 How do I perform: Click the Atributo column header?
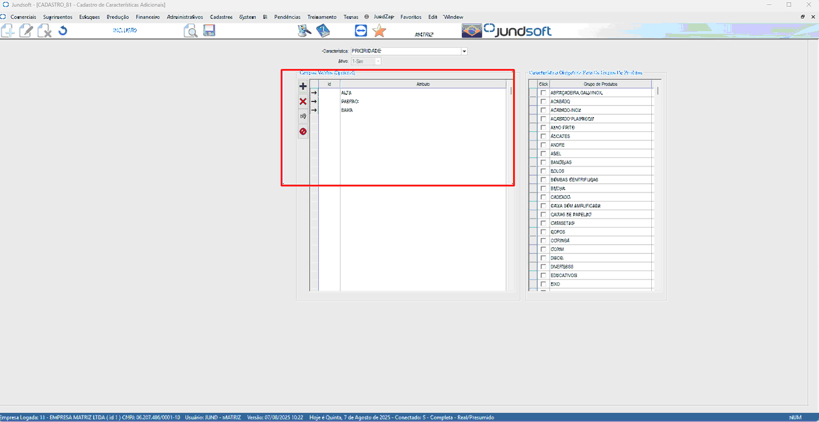coord(423,84)
